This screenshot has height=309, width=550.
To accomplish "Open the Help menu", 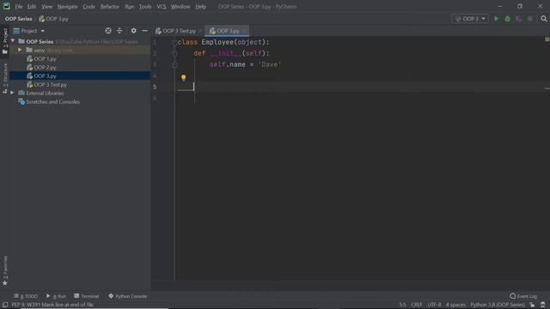I will (200, 7).
